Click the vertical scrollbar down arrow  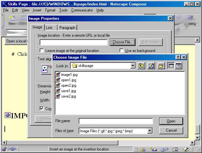[197, 138]
